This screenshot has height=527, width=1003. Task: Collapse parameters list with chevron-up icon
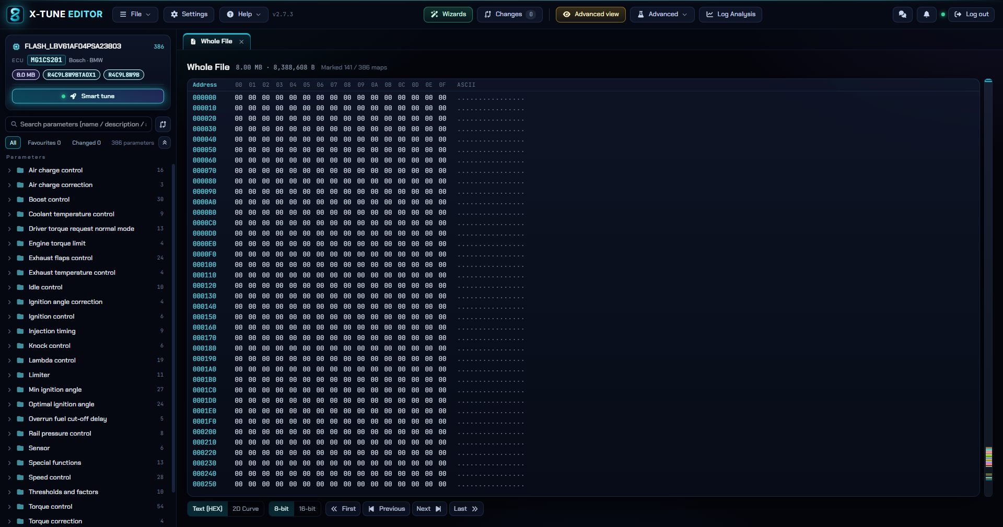click(x=165, y=143)
